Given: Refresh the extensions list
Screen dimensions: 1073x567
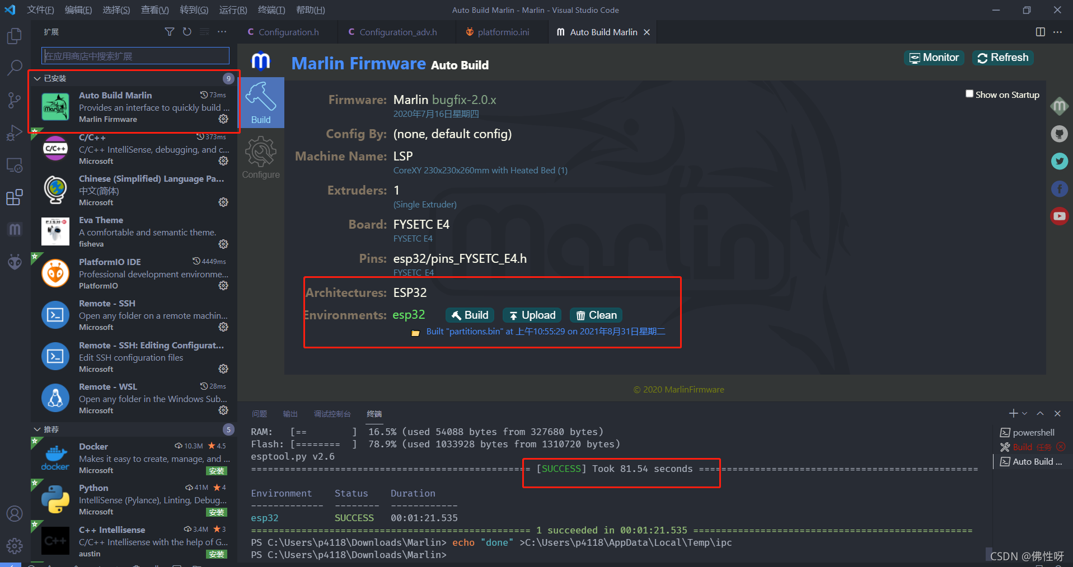Looking at the screenshot, I should pyautogui.click(x=187, y=32).
